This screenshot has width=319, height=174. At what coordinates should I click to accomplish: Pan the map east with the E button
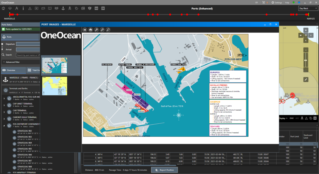coord(311,35)
